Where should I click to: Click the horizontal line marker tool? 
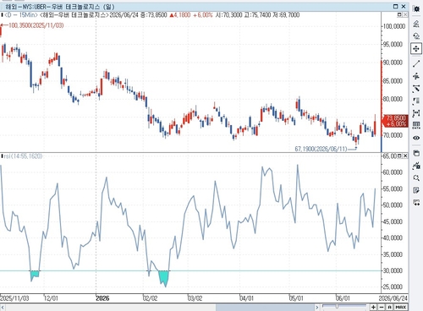pyautogui.click(x=416, y=76)
